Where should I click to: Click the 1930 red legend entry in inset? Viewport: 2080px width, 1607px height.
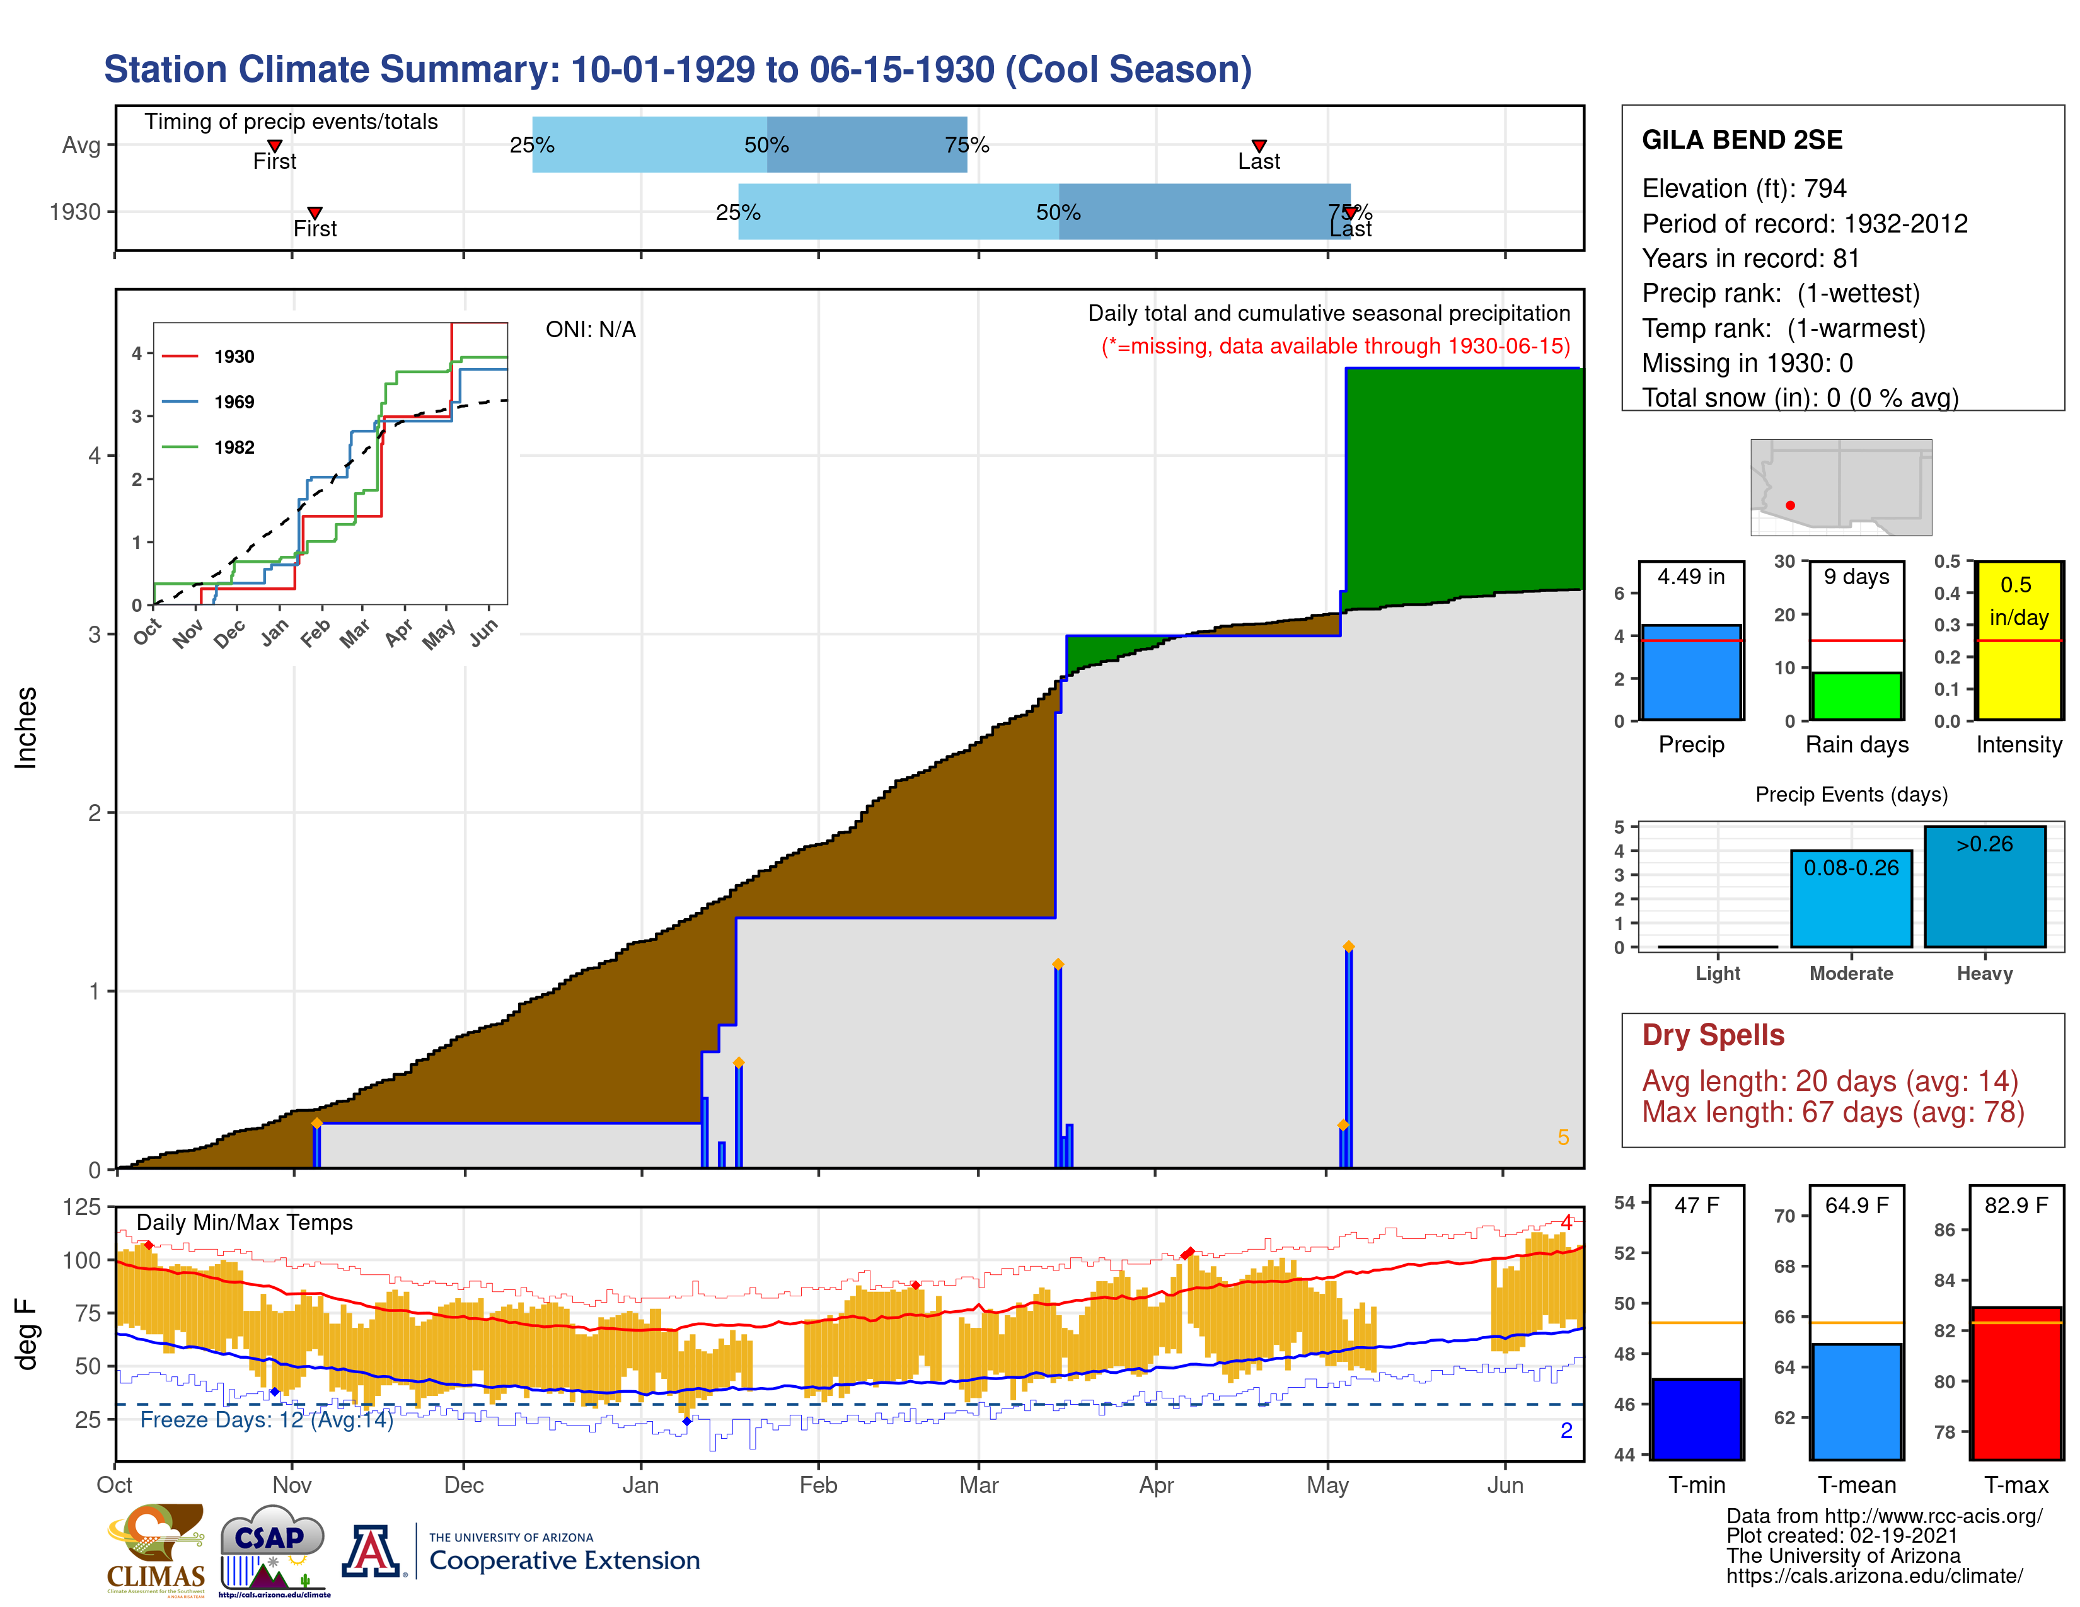(207, 357)
